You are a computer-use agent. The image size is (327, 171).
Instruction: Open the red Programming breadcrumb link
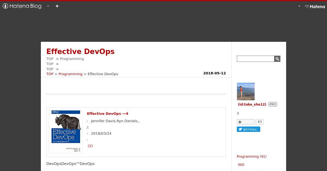[70, 74]
